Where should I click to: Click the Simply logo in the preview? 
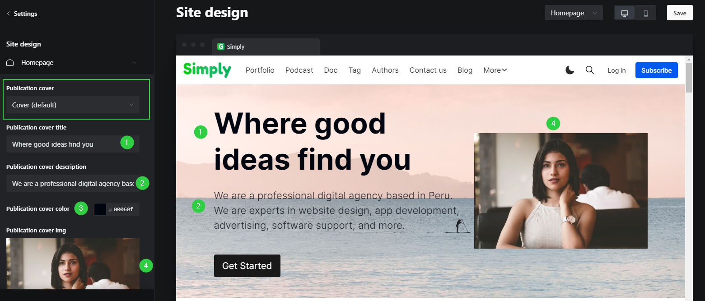[x=207, y=70]
